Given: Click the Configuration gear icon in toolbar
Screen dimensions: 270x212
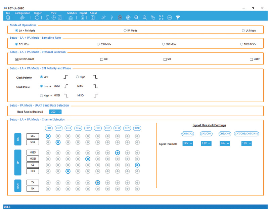Looking at the screenshot, I should (x=22, y=17).
